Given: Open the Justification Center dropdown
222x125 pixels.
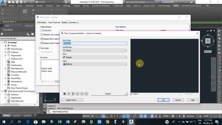Looking at the screenshot, I should tap(95, 50).
